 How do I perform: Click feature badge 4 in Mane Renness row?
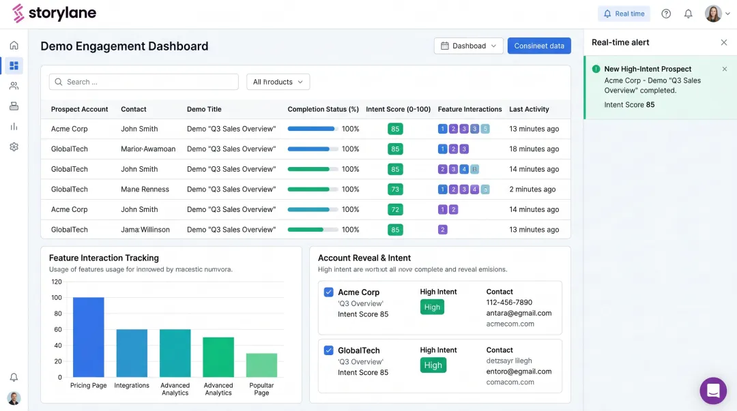[x=475, y=189]
